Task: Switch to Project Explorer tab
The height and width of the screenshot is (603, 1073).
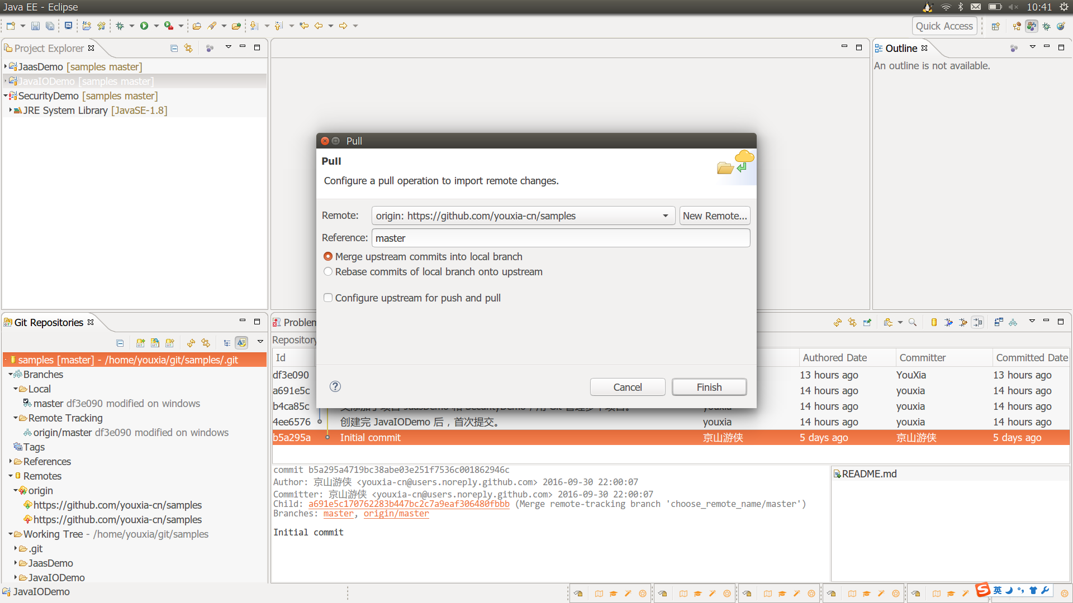Action: [49, 48]
